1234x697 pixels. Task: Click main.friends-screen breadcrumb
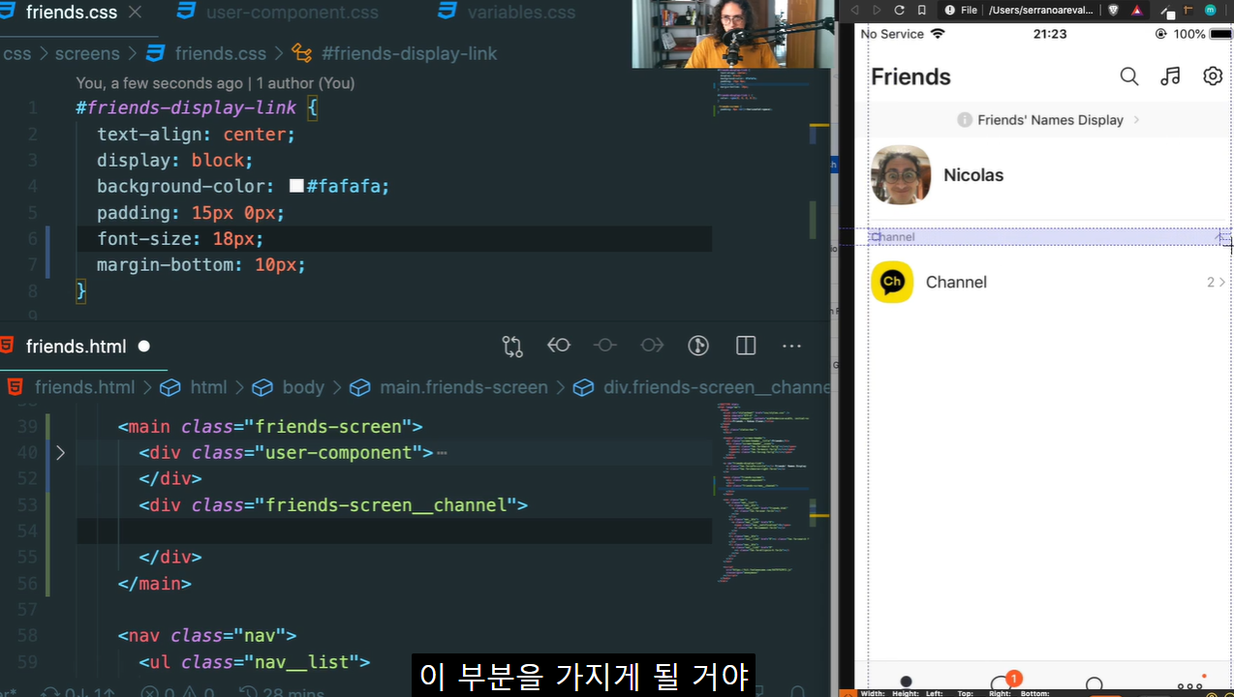click(x=464, y=387)
